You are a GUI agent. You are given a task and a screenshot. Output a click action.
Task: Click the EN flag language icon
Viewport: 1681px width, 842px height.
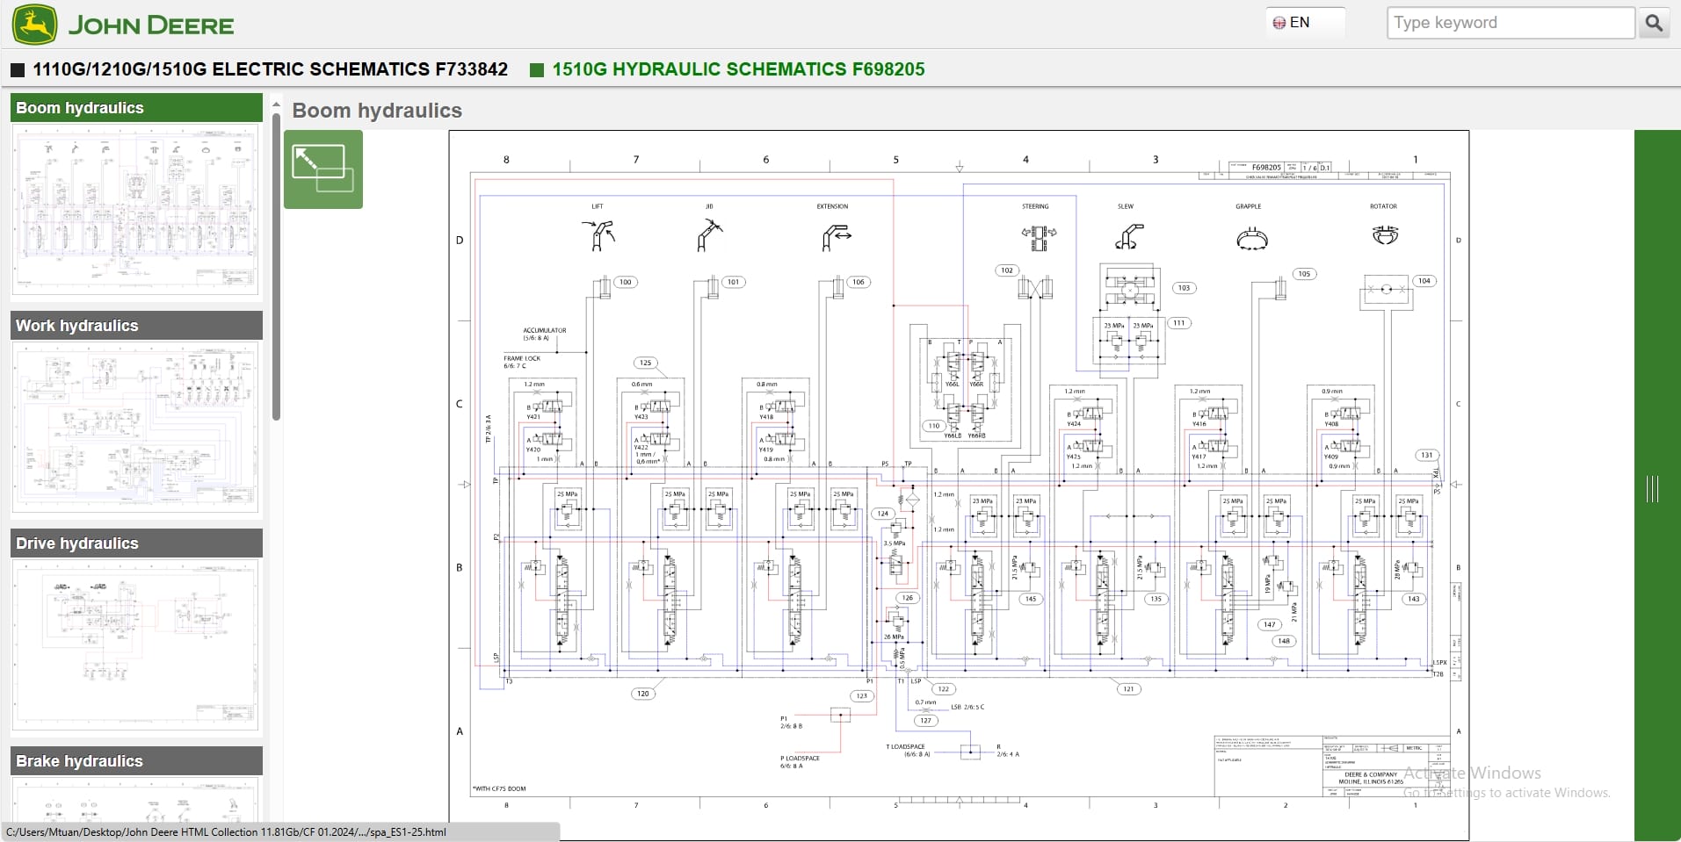[x=1281, y=21]
